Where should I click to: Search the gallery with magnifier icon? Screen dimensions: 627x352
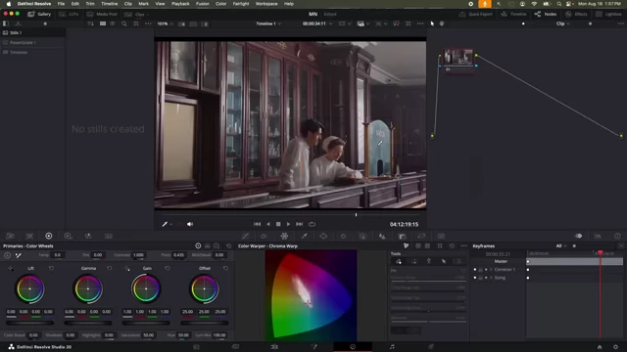tap(124, 23)
